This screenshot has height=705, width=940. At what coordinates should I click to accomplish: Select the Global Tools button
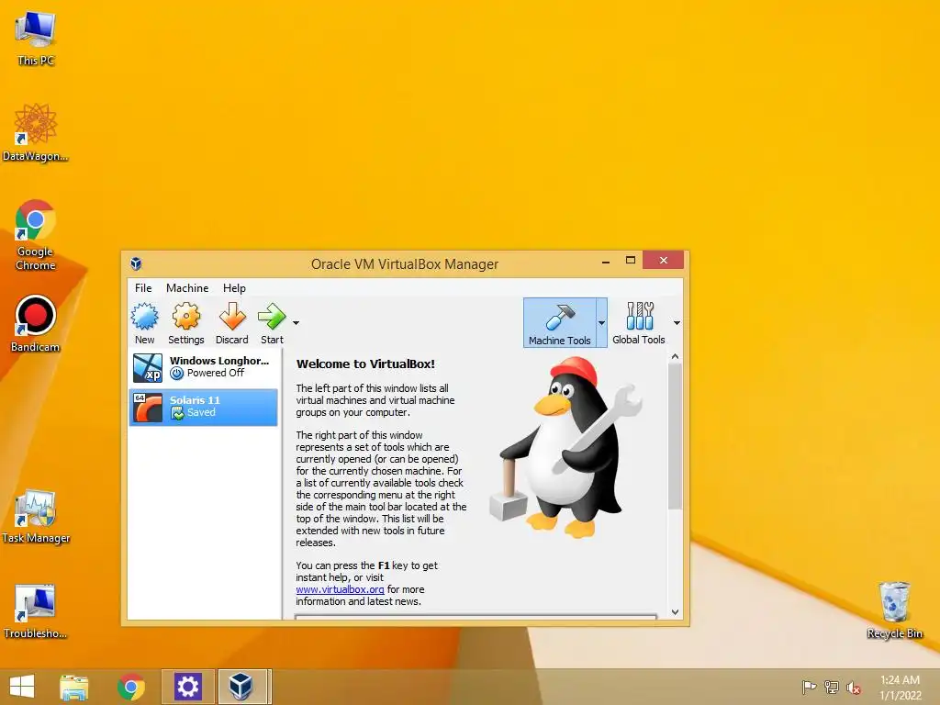tap(639, 323)
